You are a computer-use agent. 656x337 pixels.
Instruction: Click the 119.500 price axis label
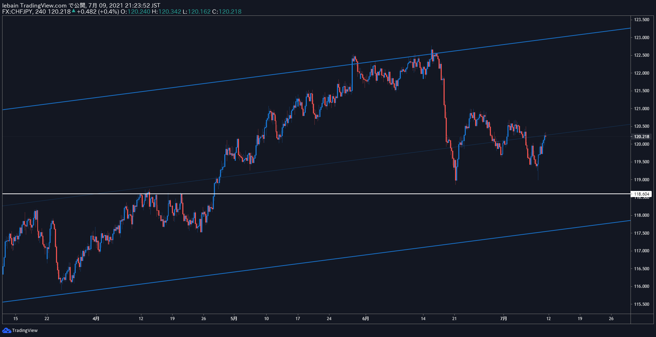pyautogui.click(x=642, y=162)
